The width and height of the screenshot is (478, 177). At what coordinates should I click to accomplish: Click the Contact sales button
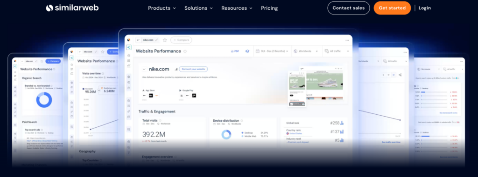pyautogui.click(x=348, y=8)
